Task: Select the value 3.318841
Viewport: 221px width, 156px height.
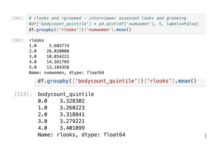Action: point(72,114)
